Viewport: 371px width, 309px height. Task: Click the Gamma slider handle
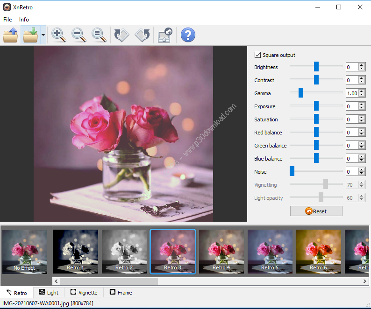point(301,93)
